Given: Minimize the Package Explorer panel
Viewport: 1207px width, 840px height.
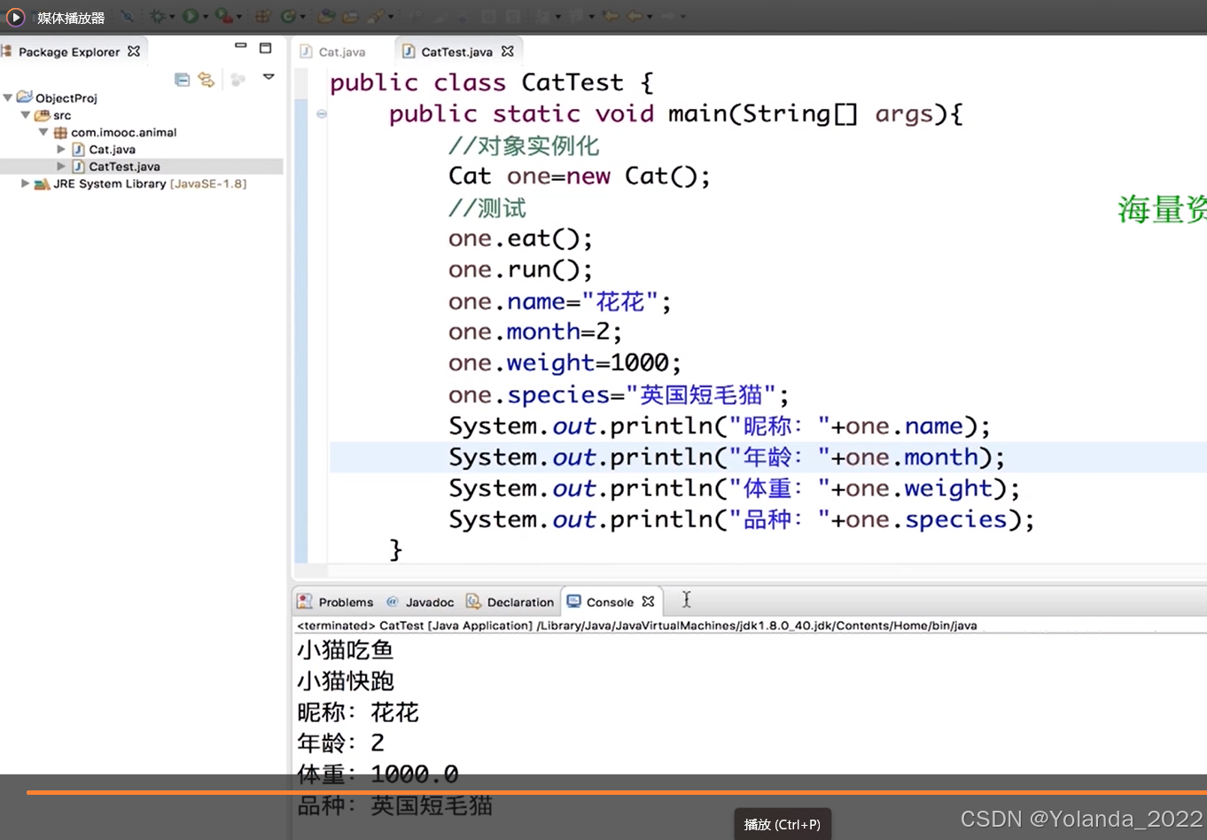Looking at the screenshot, I should (240, 46).
